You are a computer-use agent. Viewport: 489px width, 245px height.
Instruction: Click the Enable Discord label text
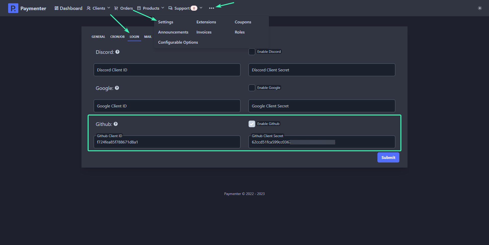pos(269,52)
